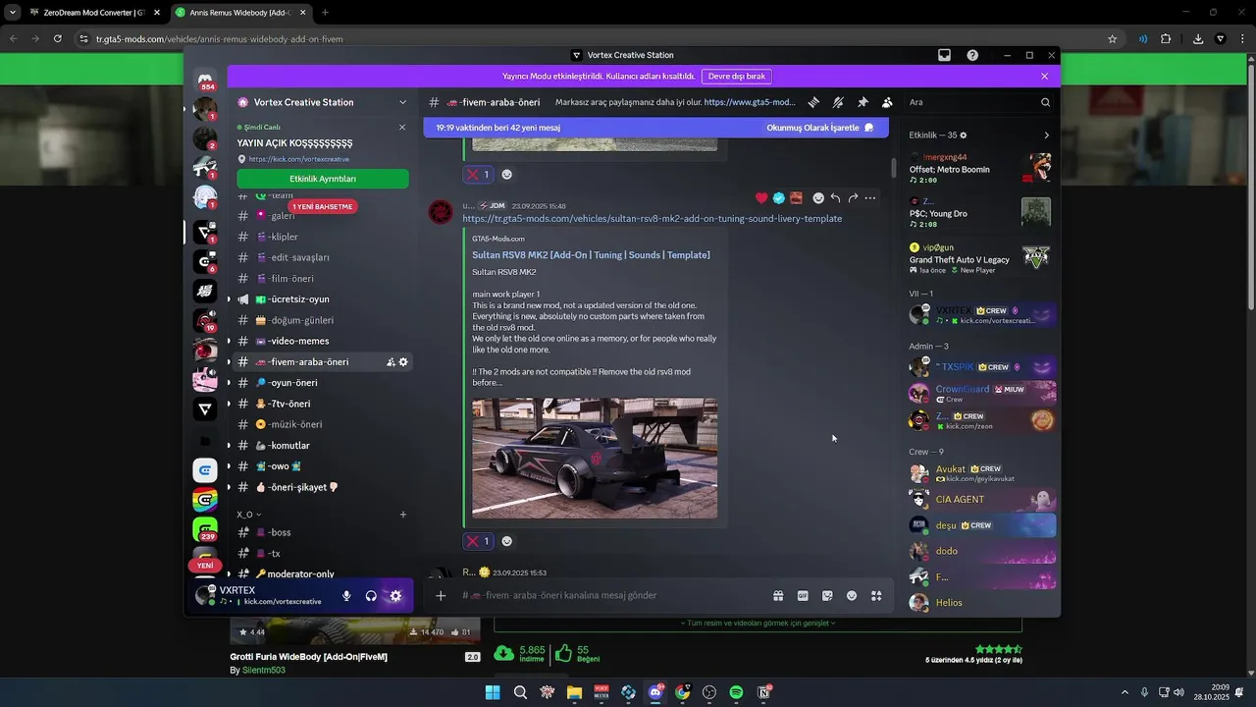Select the klipler channel

click(323, 237)
